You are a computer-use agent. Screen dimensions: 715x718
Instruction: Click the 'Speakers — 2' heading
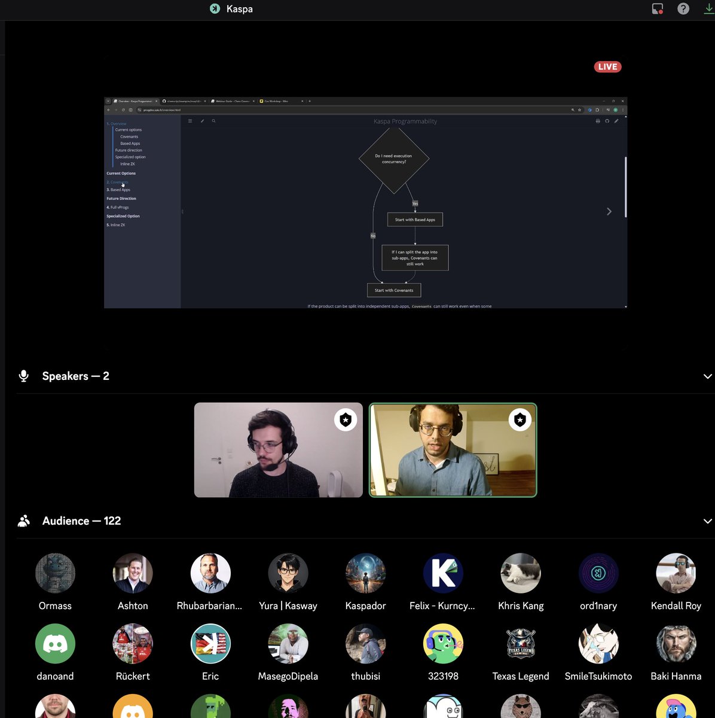pos(76,376)
